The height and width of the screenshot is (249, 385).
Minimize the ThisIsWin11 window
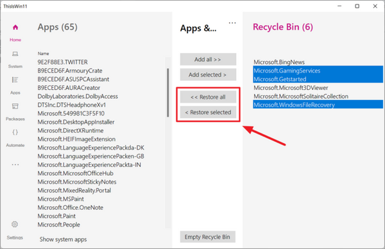339,6
